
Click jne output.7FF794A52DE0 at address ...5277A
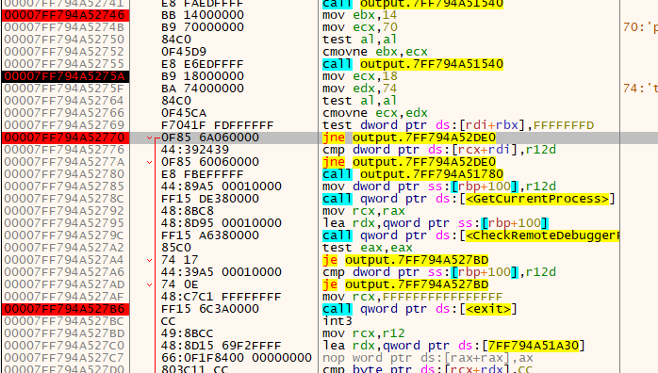(x=409, y=162)
